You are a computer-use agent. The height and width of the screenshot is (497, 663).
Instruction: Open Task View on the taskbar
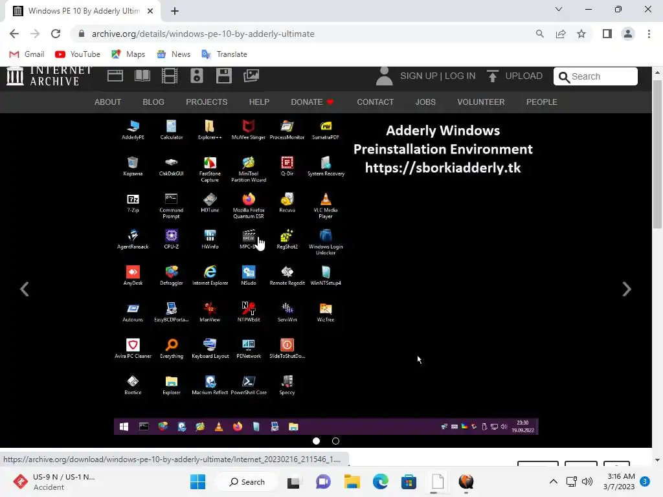click(293, 481)
